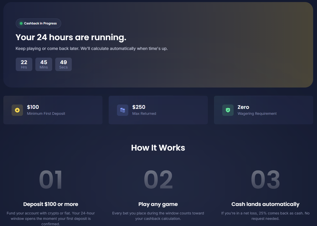
Task: Click the Cashback in Progress badge
Action: 38,23
